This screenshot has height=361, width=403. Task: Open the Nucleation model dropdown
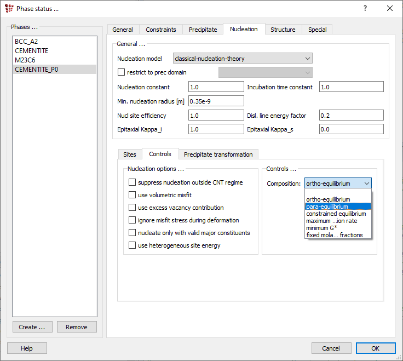tap(242, 59)
